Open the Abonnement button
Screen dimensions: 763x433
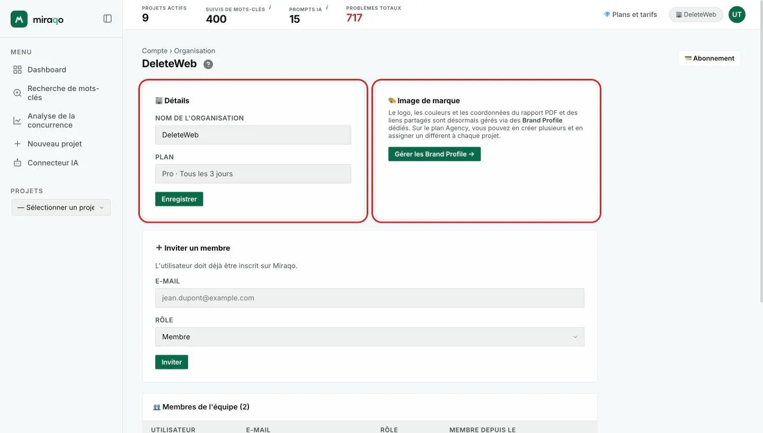pos(709,58)
